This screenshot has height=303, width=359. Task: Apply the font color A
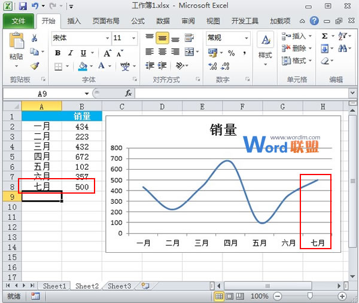coord(101,66)
